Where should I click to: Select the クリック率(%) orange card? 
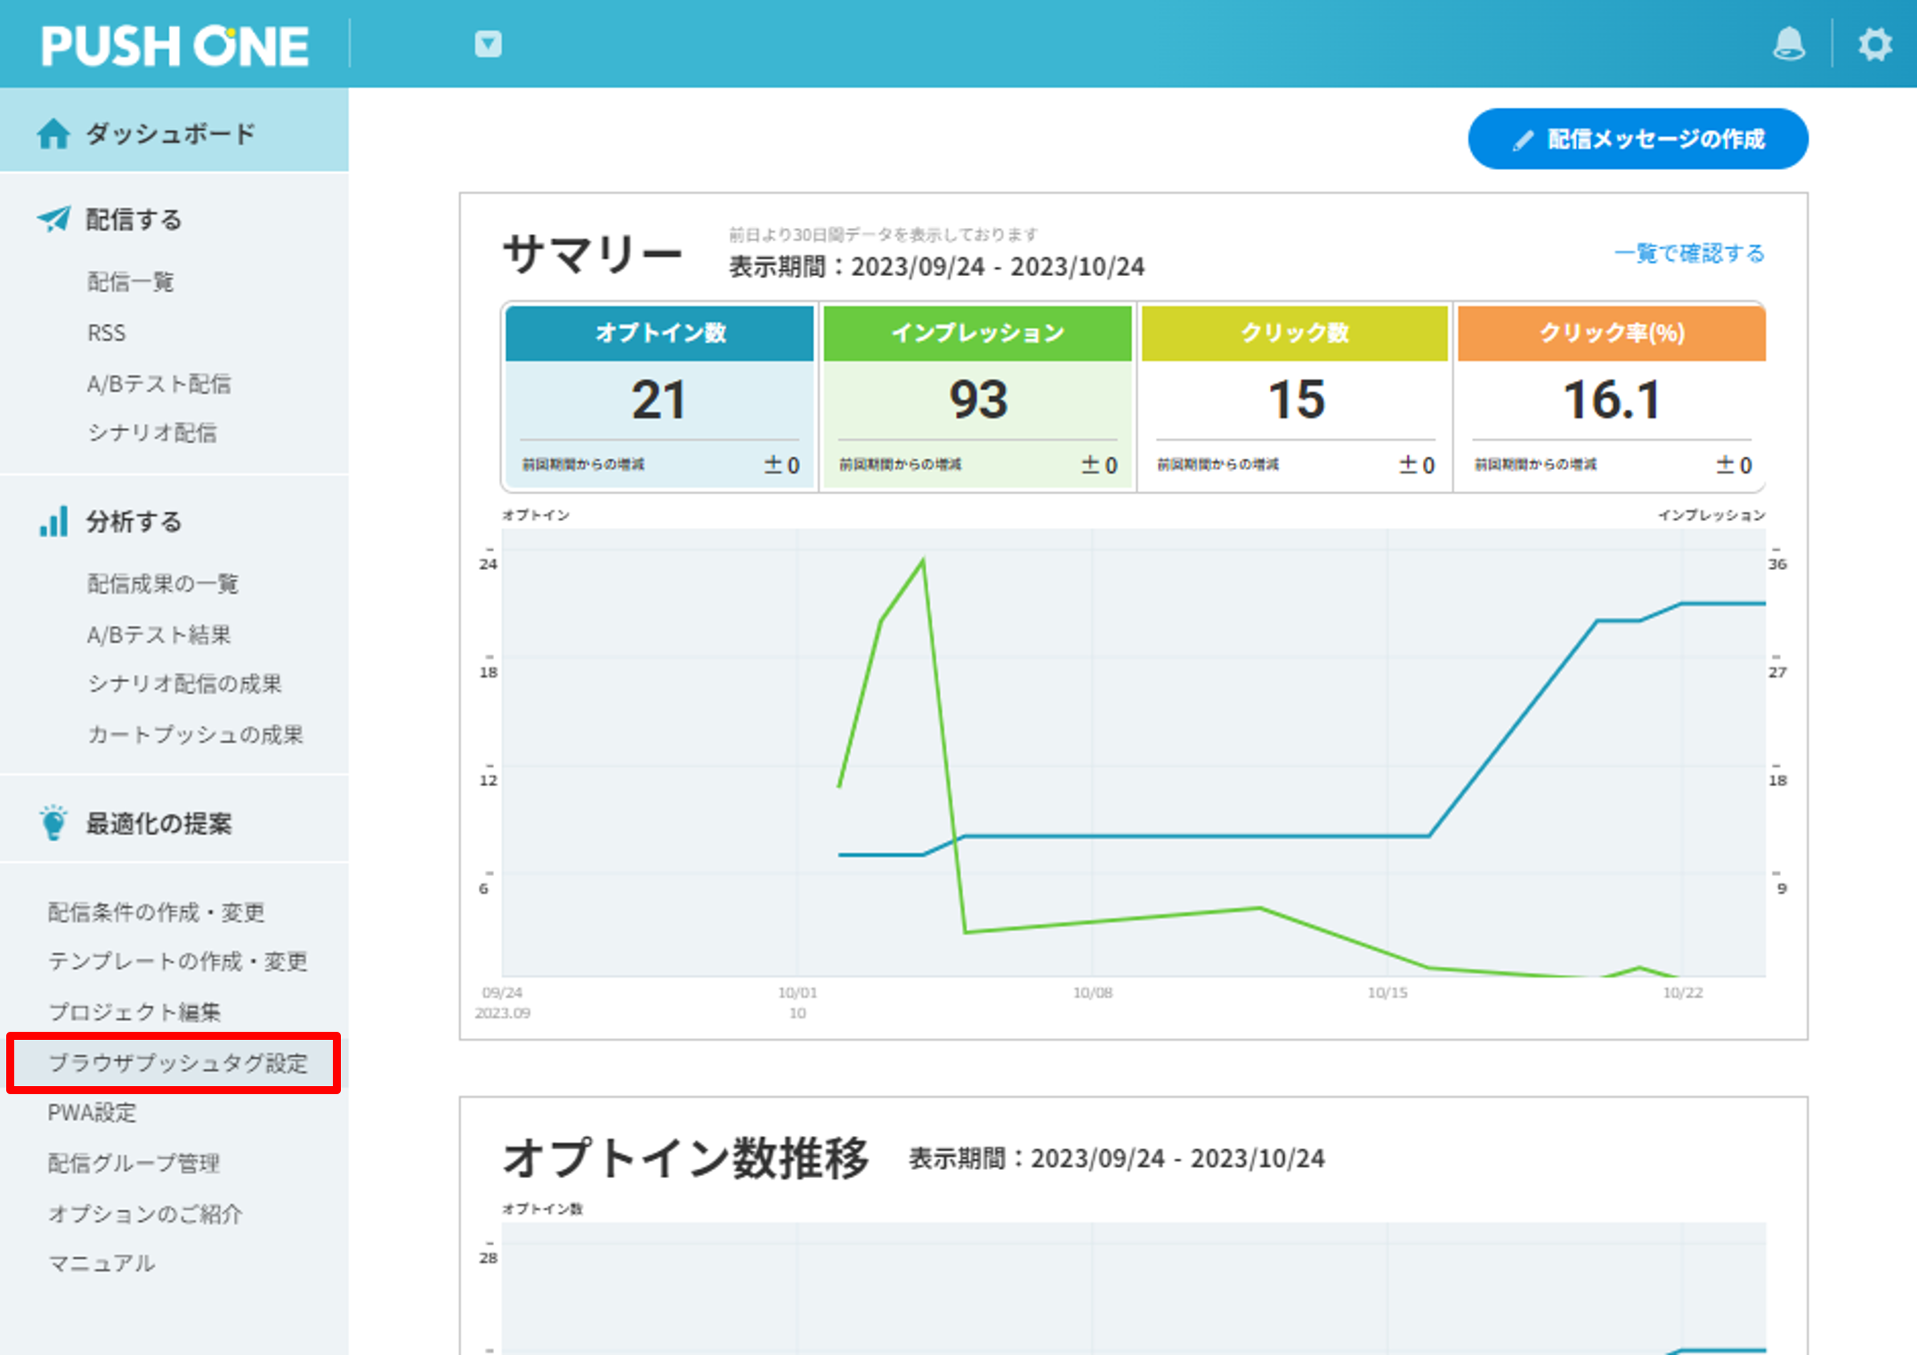point(1611,398)
